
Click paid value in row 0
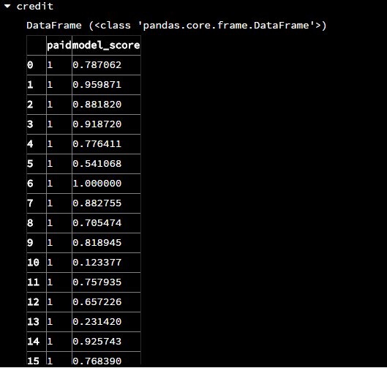point(50,65)
